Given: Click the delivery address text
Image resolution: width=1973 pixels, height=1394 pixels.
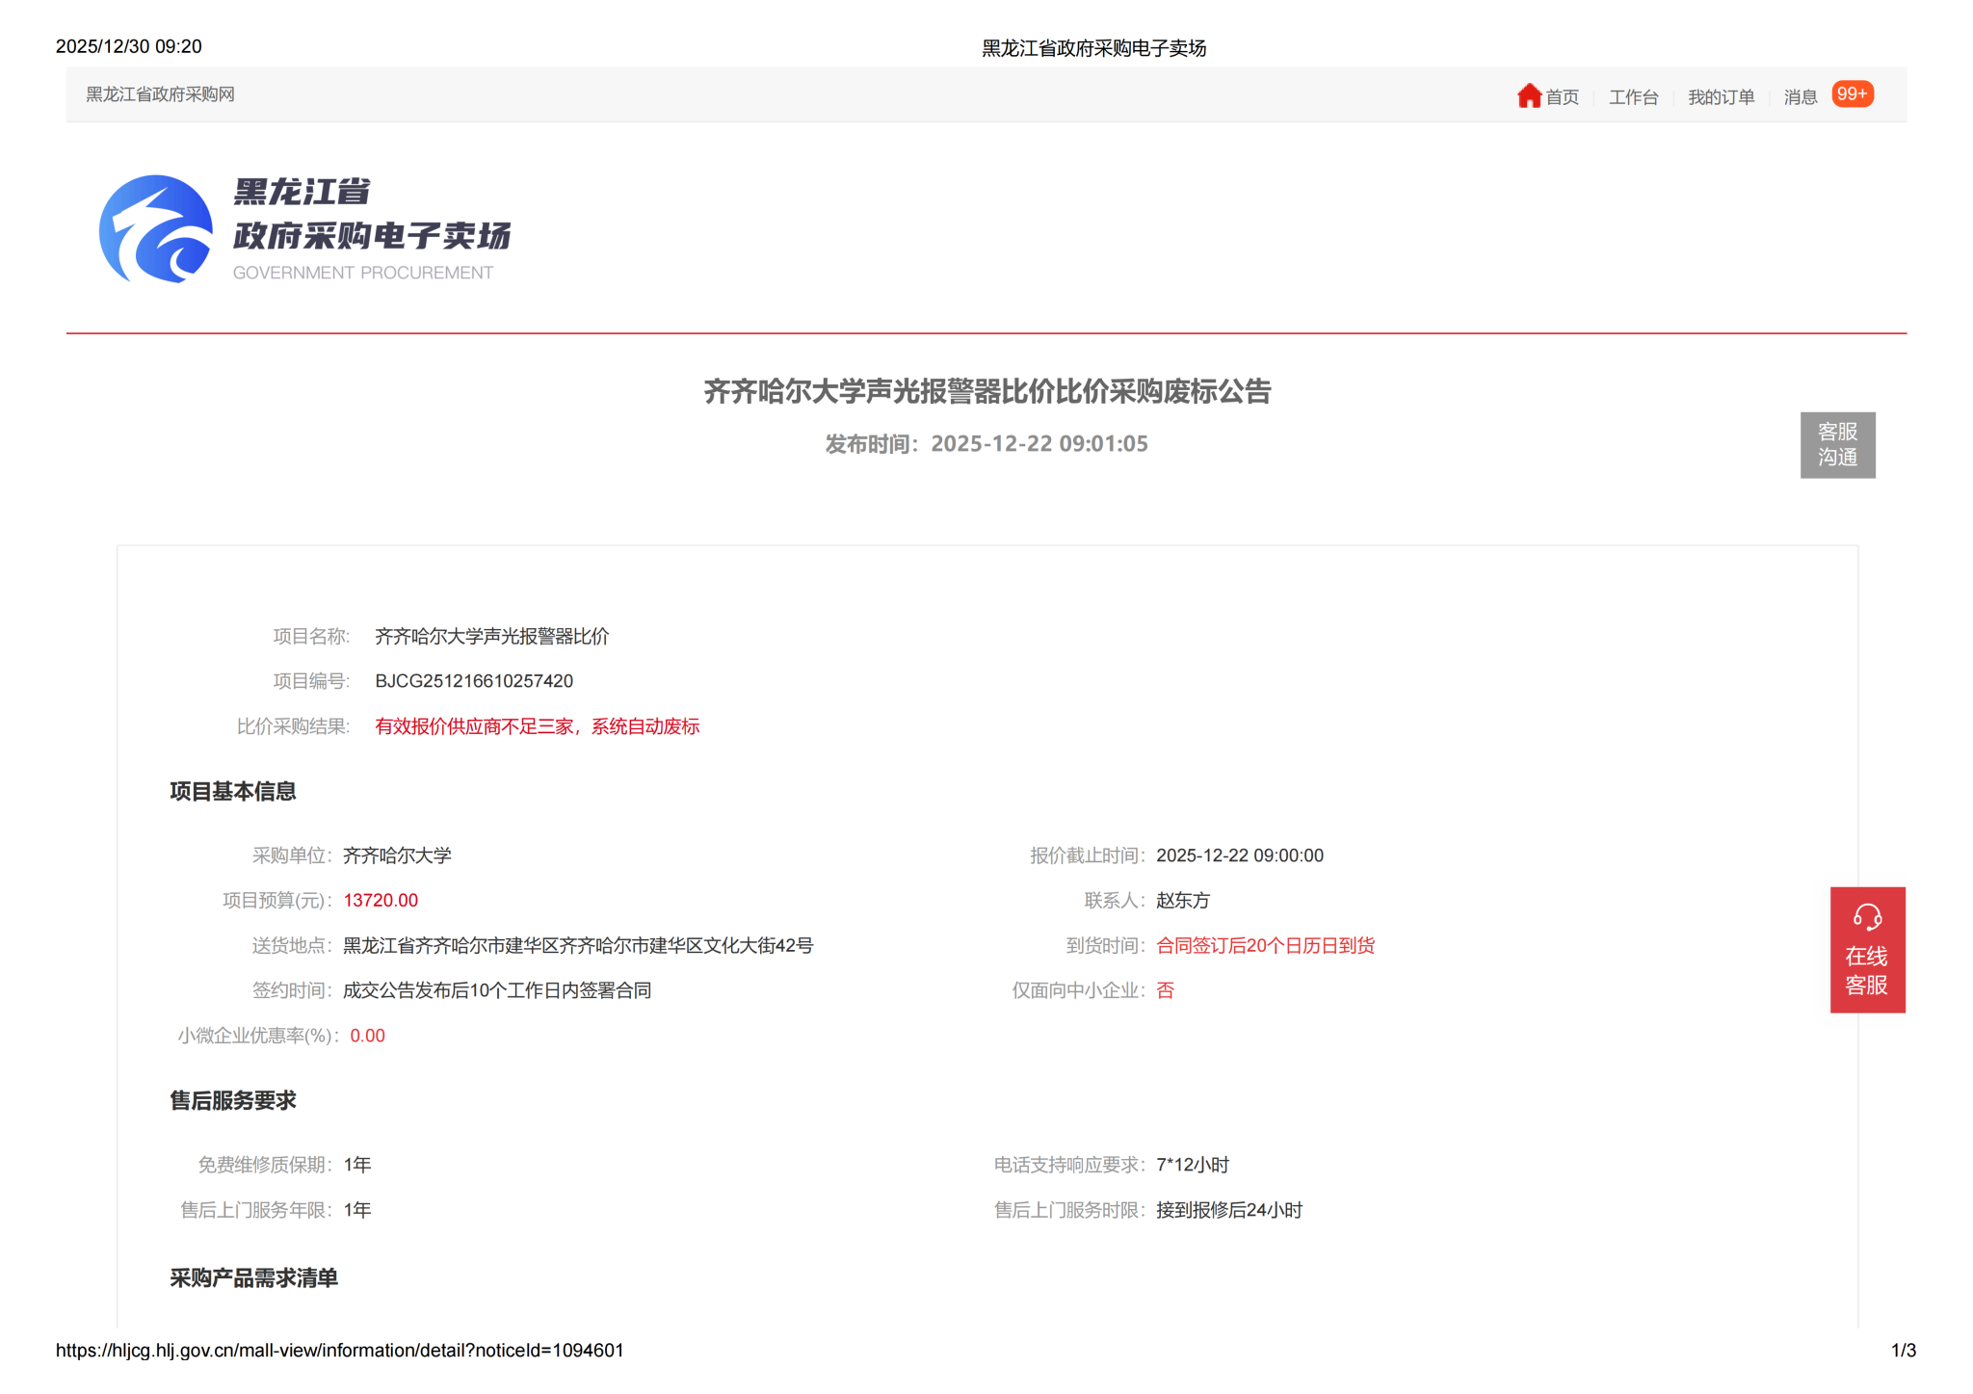Looking at the screenshot, I should pos(578,946).
